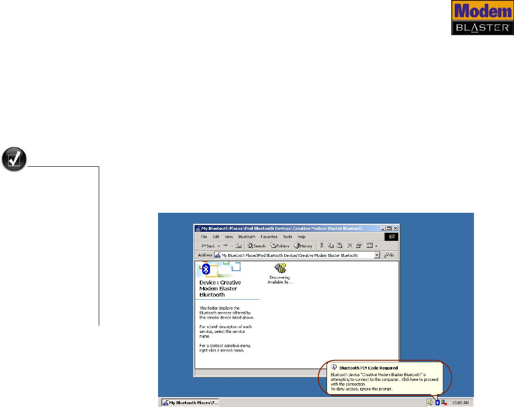The width and height of the screenshot is (514, 407).
Task: Click the Go button
Action: (x=390, y=255)
